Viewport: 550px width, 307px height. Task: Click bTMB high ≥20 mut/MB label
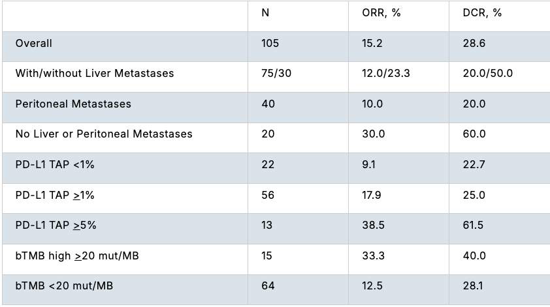point(77,256)
